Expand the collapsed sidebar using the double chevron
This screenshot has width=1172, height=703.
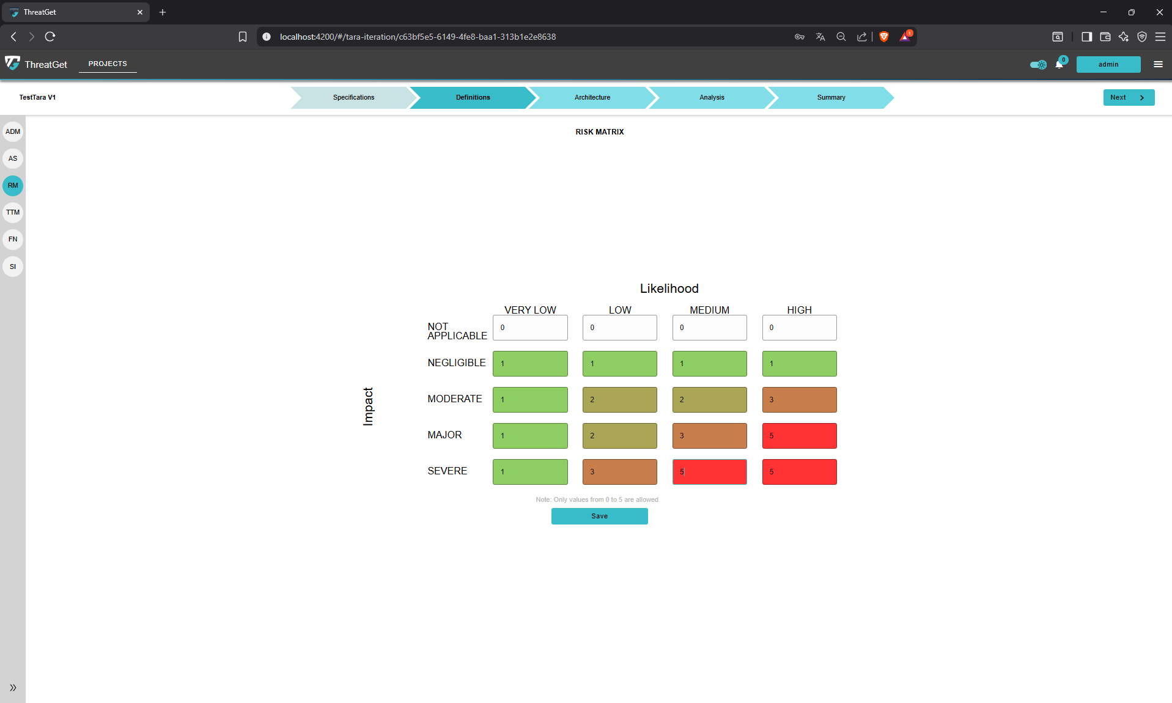coord(12,687)
